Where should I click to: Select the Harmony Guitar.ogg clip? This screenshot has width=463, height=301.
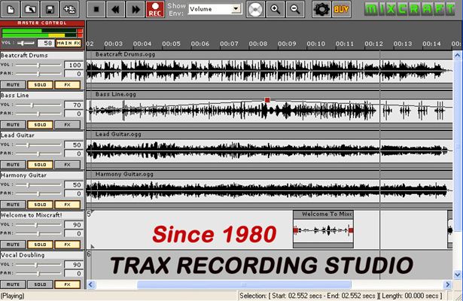270,189
